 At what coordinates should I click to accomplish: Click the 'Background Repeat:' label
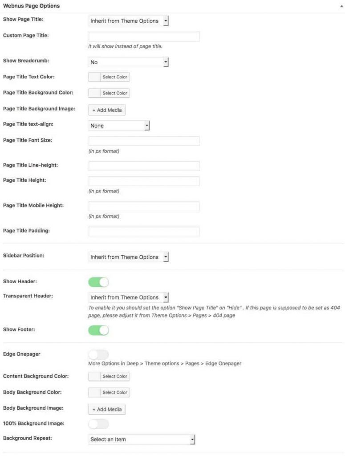point(27,438)
